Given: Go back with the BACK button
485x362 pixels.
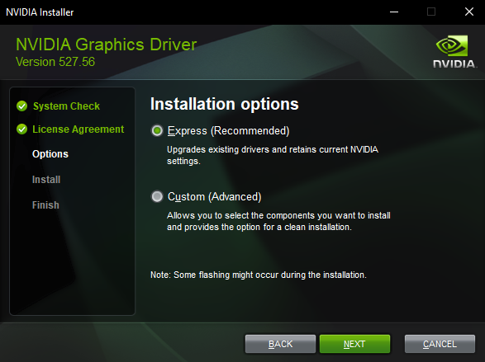Looking at the screenshot, I should click(x=280, y=344).
